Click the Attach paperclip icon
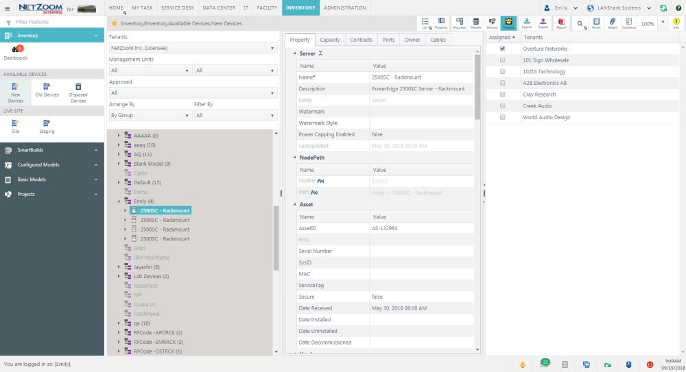 point(613,23)
